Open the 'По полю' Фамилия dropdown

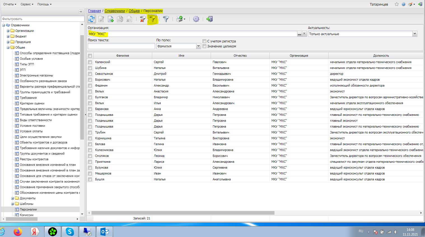198,46
